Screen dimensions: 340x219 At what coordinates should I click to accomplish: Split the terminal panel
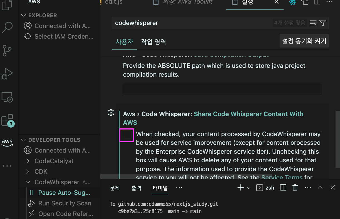pos(283,188)
